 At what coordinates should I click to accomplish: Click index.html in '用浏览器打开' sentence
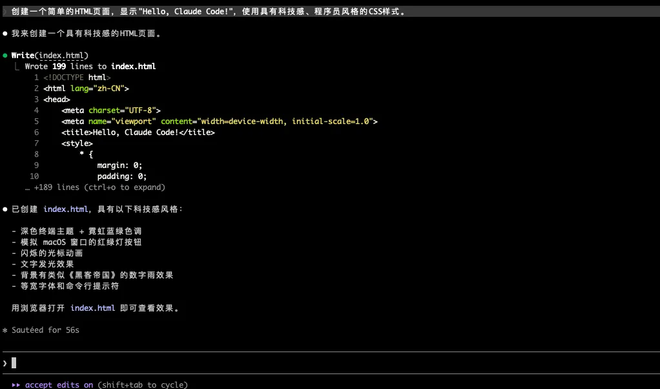click(x=92, y=308)
